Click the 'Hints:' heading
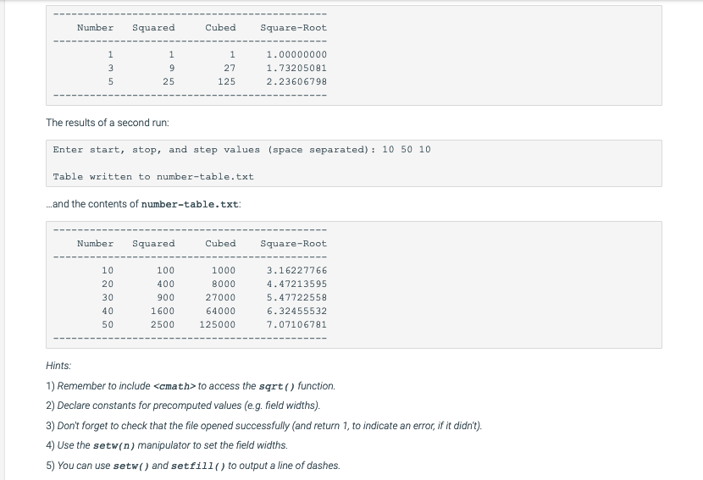 pos(58,366)
